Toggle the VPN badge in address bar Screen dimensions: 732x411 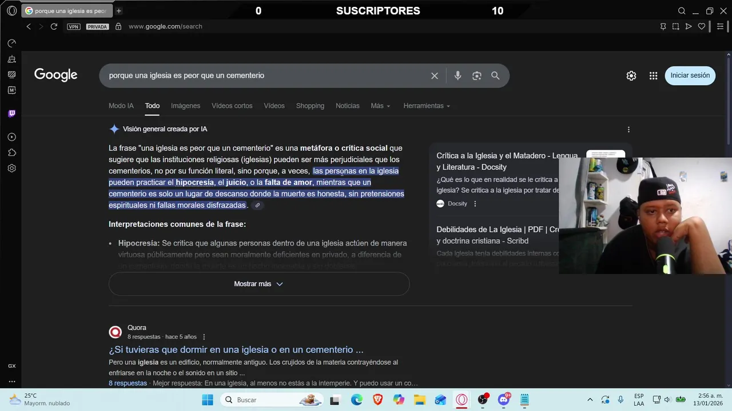pos(73,27)
